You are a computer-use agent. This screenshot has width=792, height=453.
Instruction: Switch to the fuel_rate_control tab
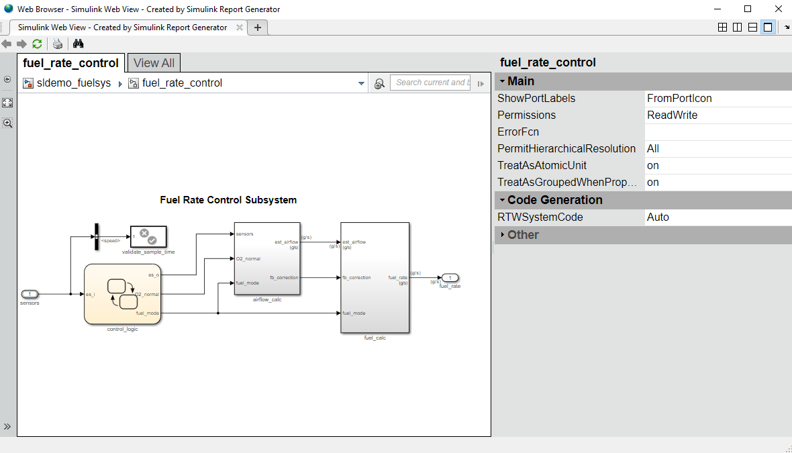pos(70,62)
